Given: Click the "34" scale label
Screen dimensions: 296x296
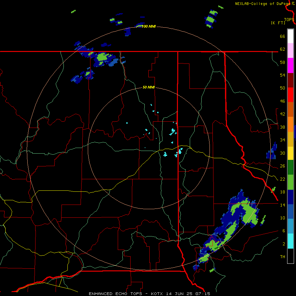Looking at the screenshot, I should pos(283,140).
